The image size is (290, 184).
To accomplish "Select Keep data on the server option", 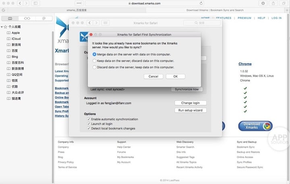I will tap(94, 61).
